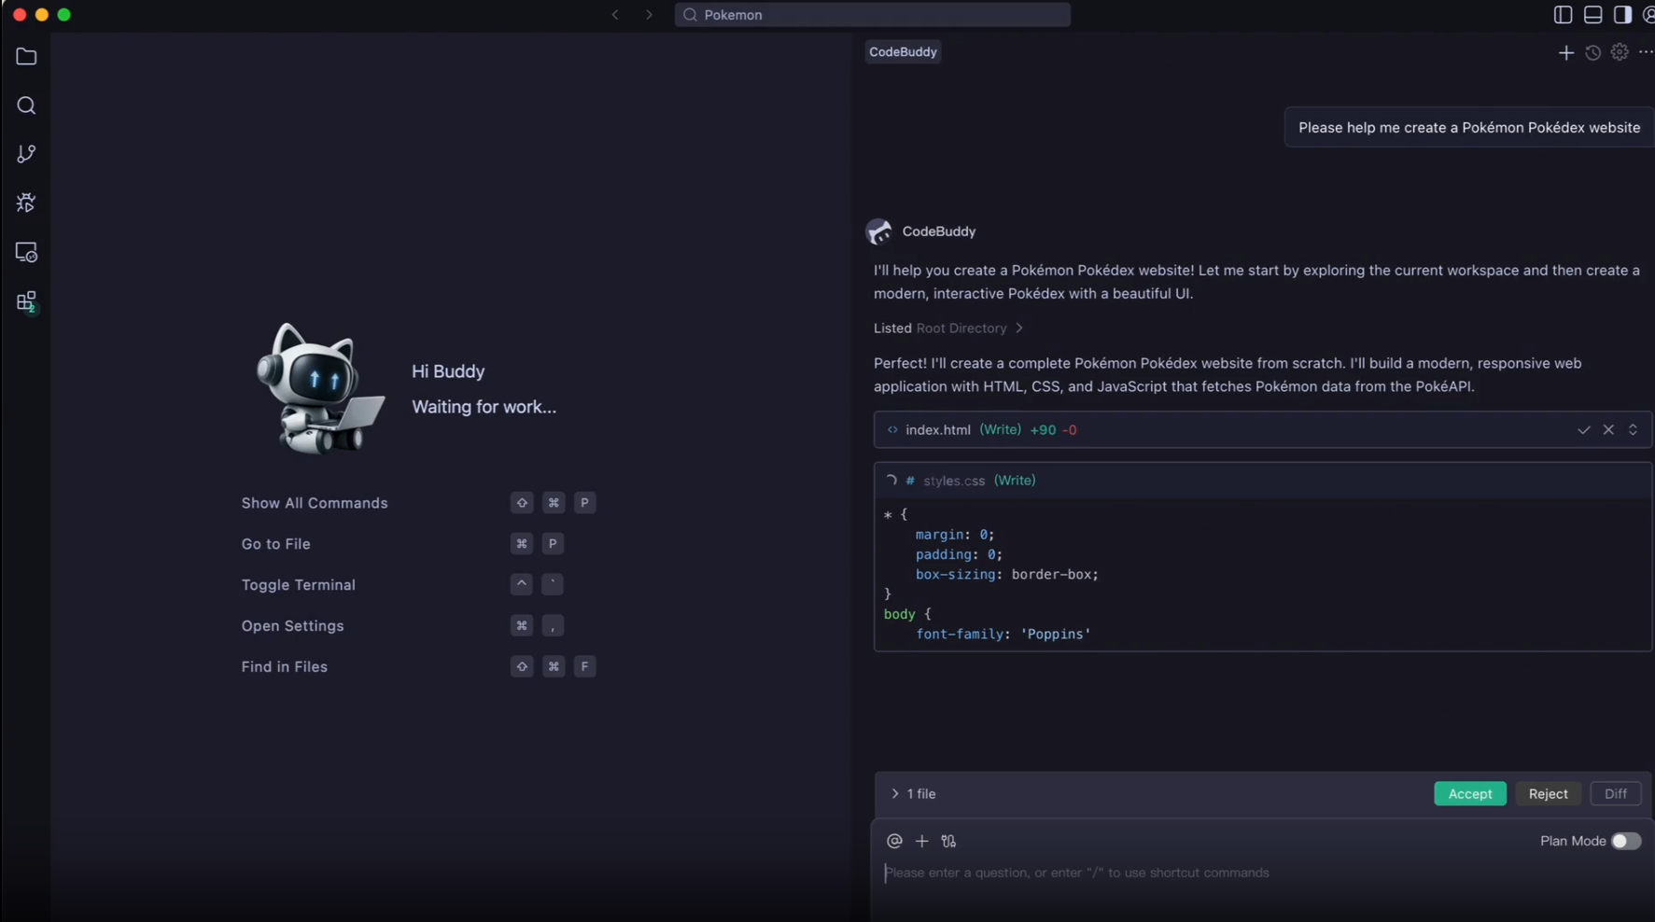Viewport: 1655px width, 922px height.
Task: Expand index.html with the collapse arrows
Action: (1634, 429)
